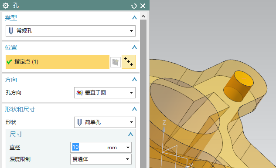Open the diameter mm options arrow
Screen dimensions: 276x168
point(128,148)
